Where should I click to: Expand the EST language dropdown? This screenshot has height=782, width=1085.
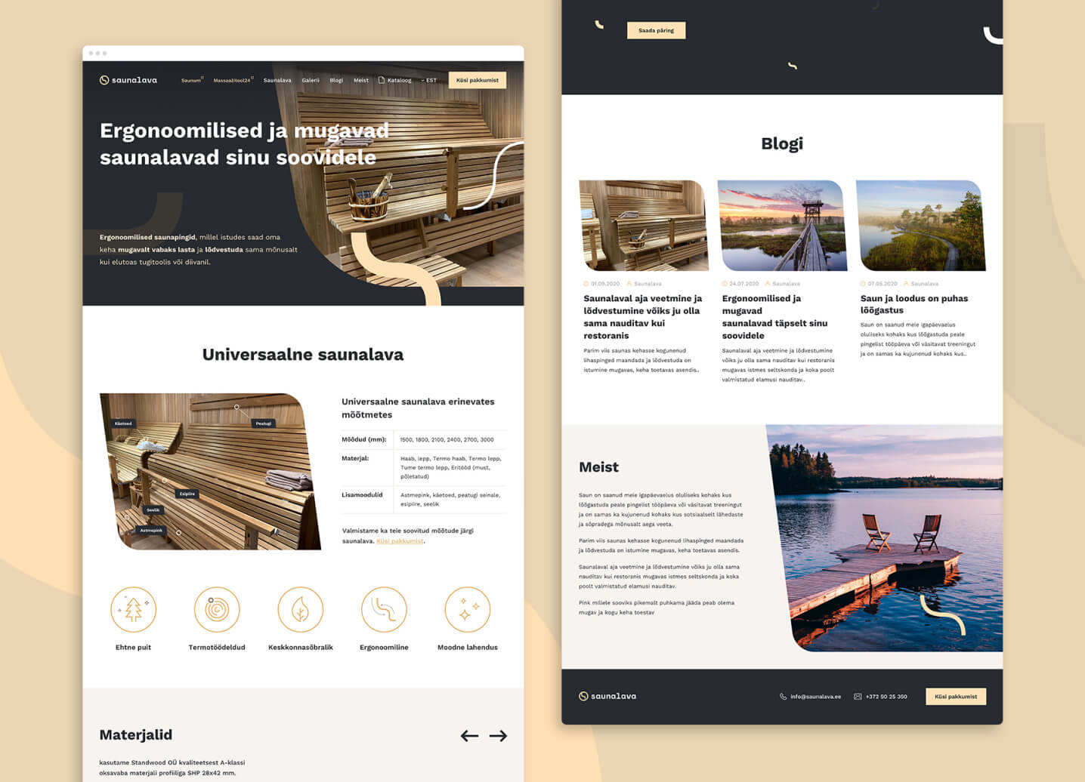429,80
